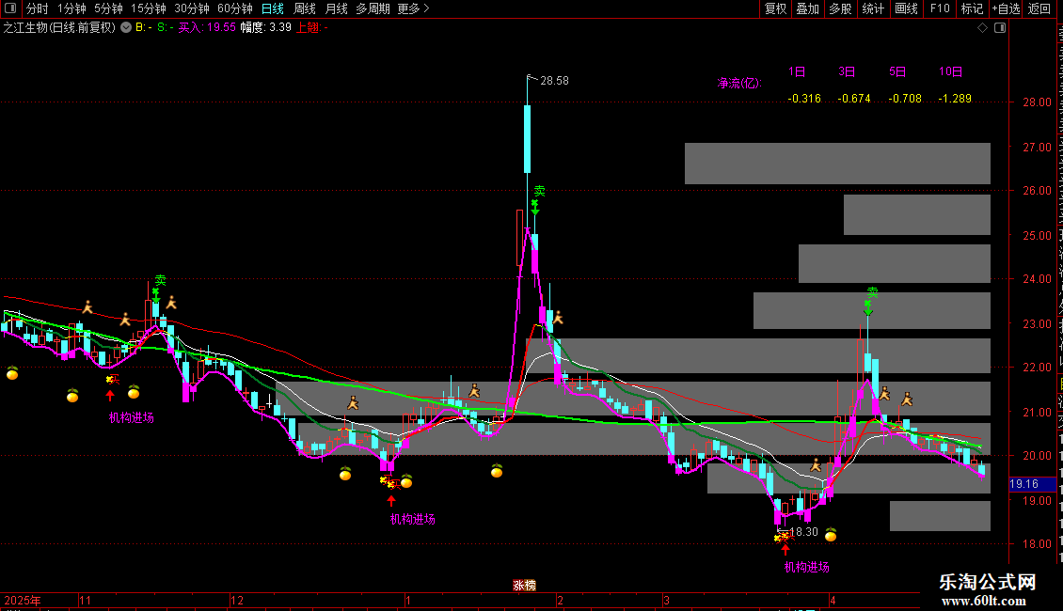Click the 标记 mark button

972,8
